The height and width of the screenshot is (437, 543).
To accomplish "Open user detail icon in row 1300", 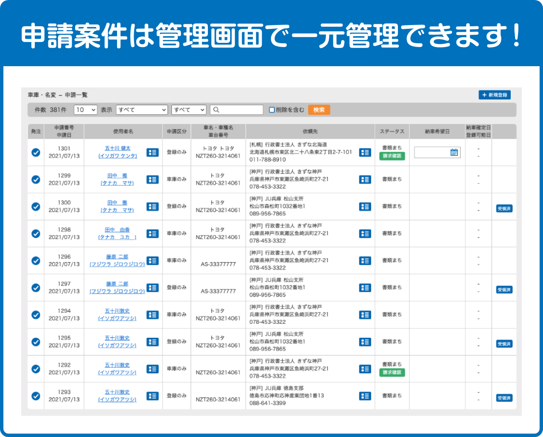I will [153, 207].
